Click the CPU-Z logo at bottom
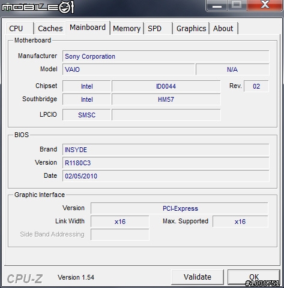This screenshot has height=288, width=284. [25, 278]
